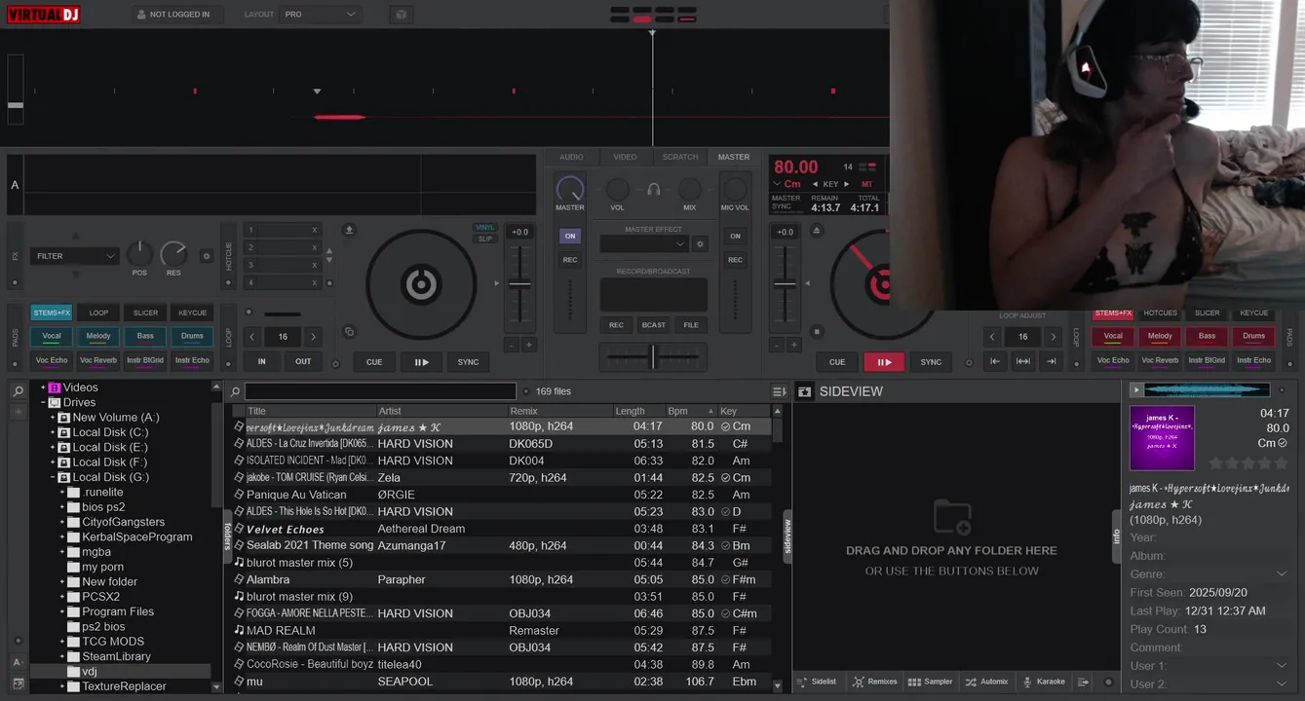The height and width of the screenshot is (701, 1305).
Task: Open left deck FX settings gear
Action: click(206, 256)
